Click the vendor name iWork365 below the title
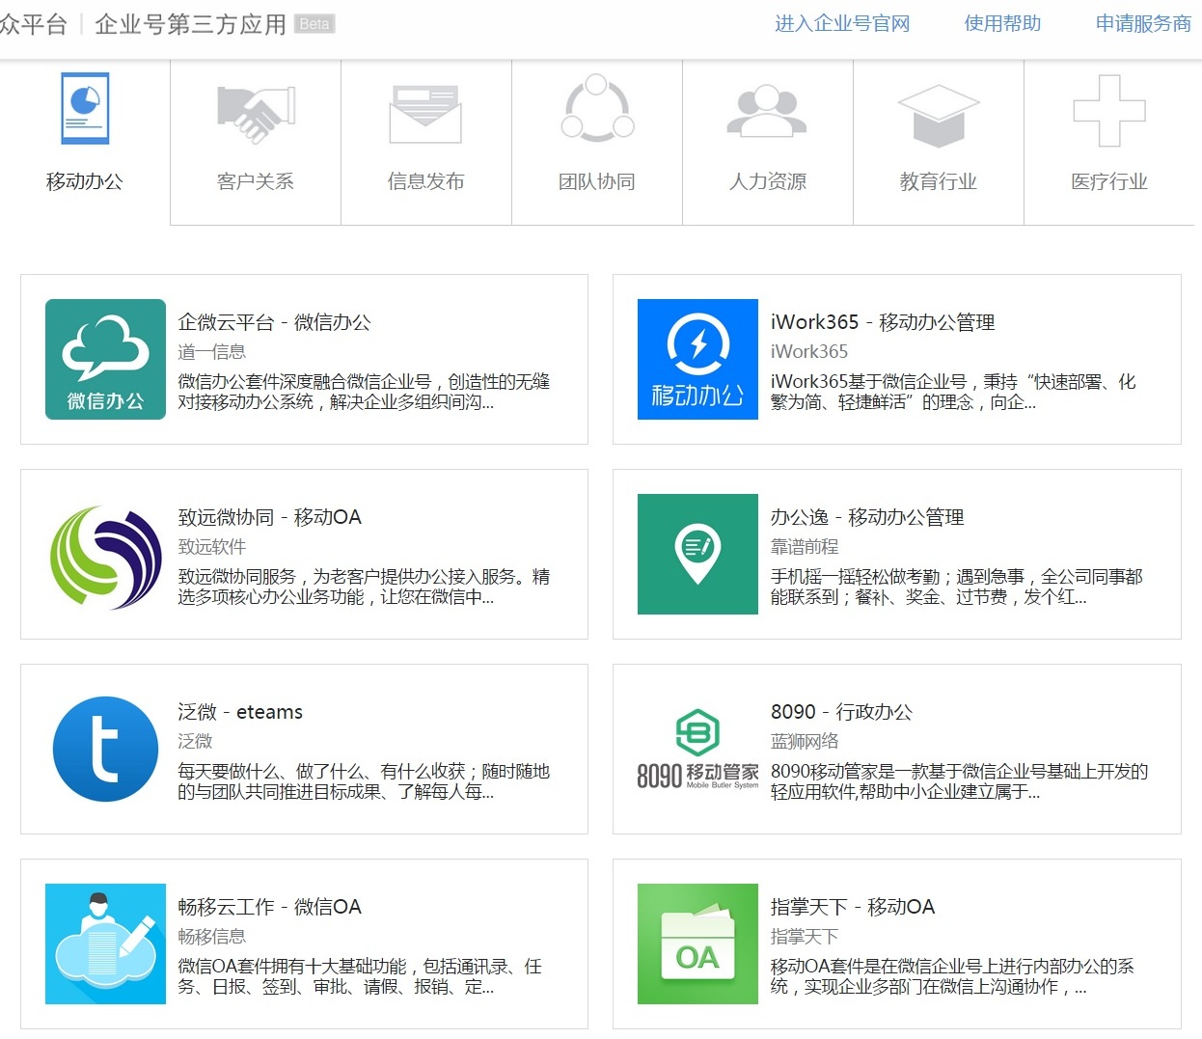1202x1039 pixels. click(809, 352)
